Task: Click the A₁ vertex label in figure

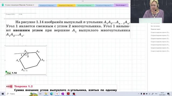Action: pyautogui.click(x=26, y=51)
